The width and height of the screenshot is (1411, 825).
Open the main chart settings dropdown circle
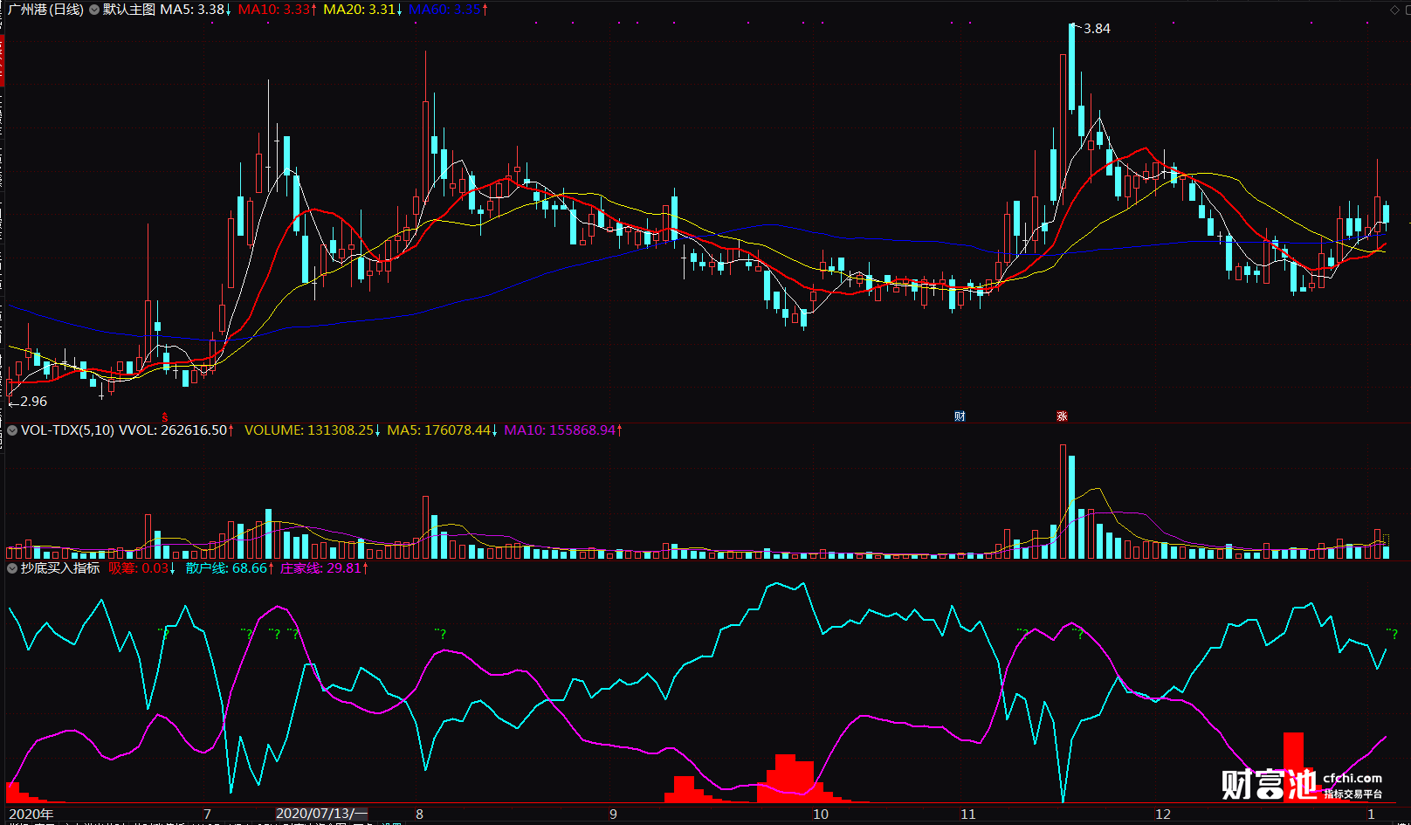[x=93, y=10]
